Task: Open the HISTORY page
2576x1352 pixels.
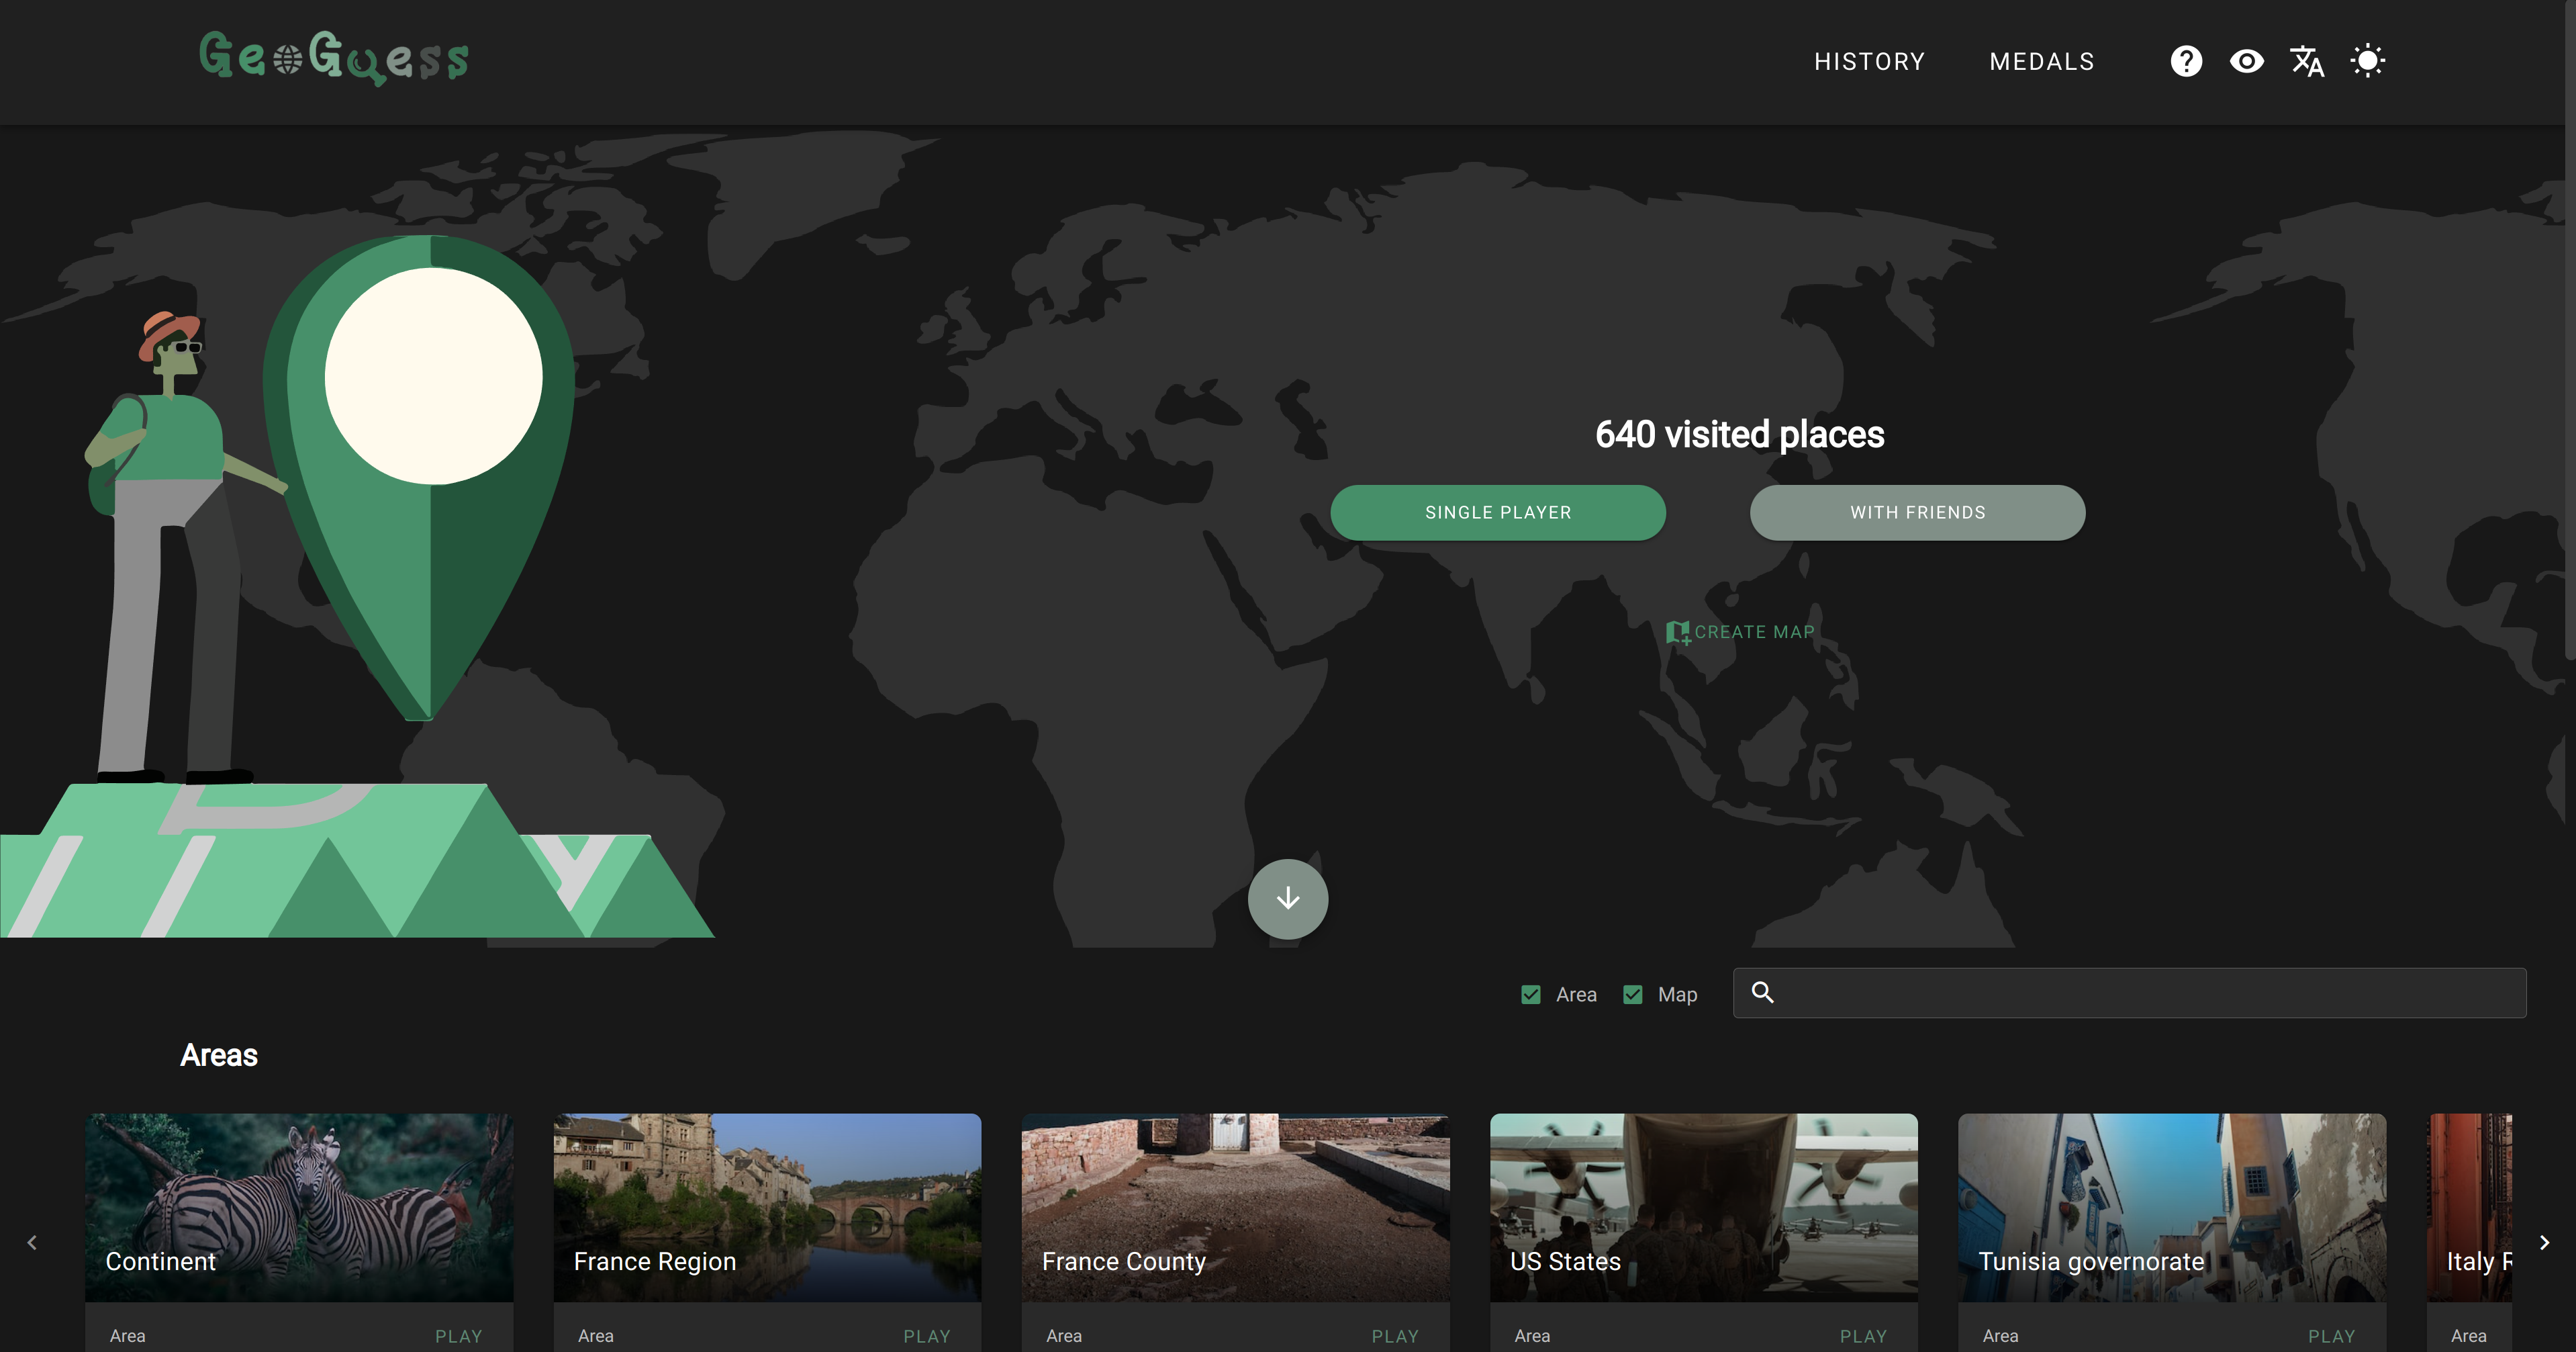Action: tap(1869, 61)
